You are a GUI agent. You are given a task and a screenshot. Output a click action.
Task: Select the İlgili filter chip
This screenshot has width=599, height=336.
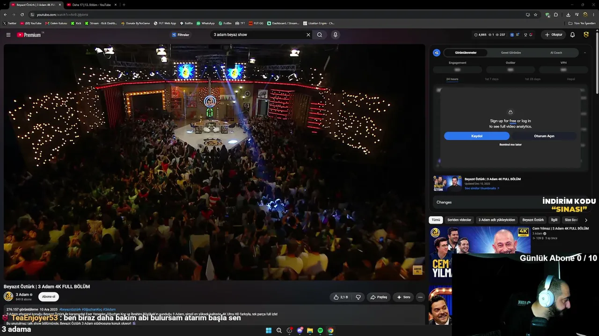pos(554,220)
